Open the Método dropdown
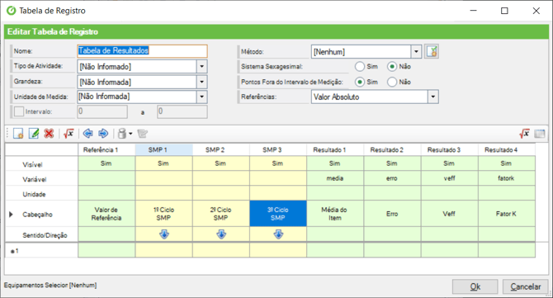Image resolution: width=553 pixels, height=298 pixels. click(x=416, y=51)
